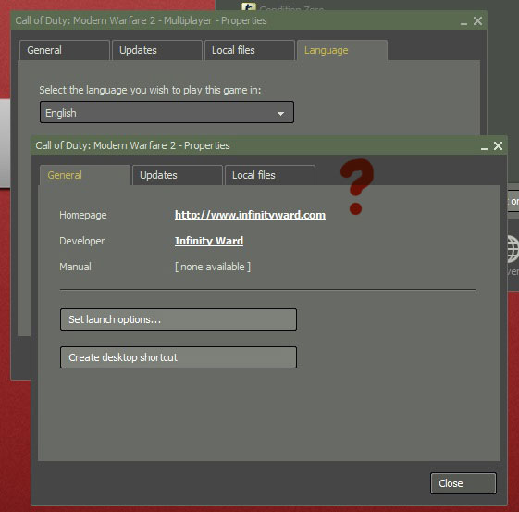Open the General tab in the Multiplayer Properties window
519x512 pixels.
pos(65,50)
